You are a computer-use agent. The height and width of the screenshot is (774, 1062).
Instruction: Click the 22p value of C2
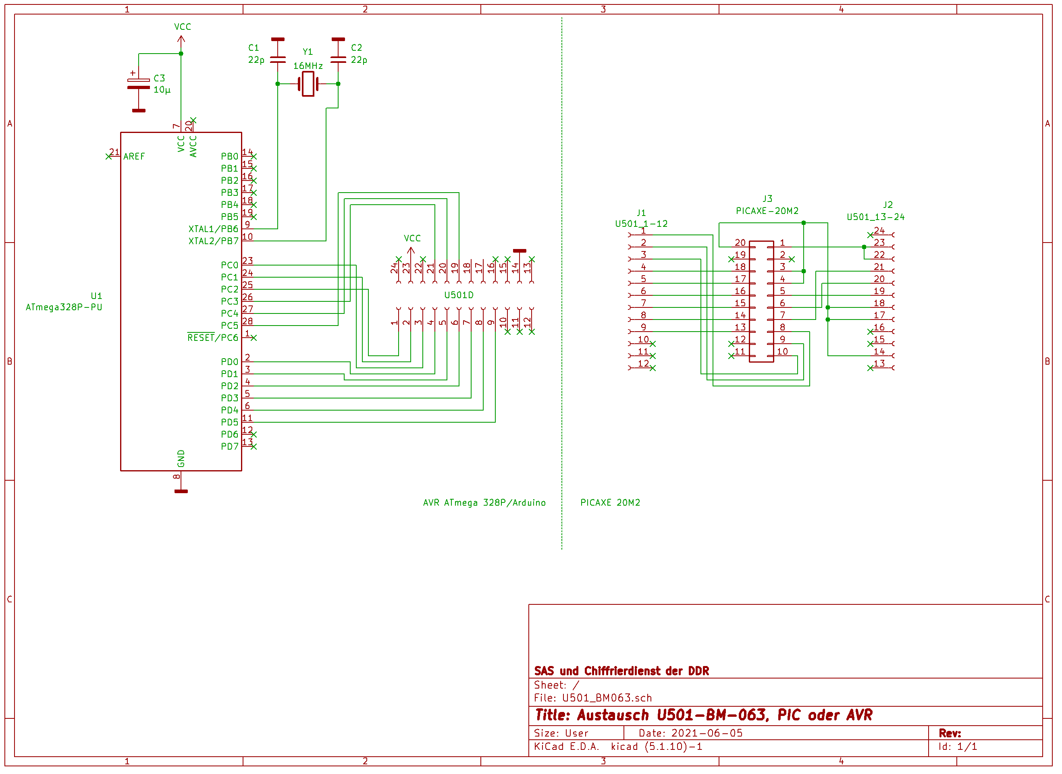pos(360,60)
